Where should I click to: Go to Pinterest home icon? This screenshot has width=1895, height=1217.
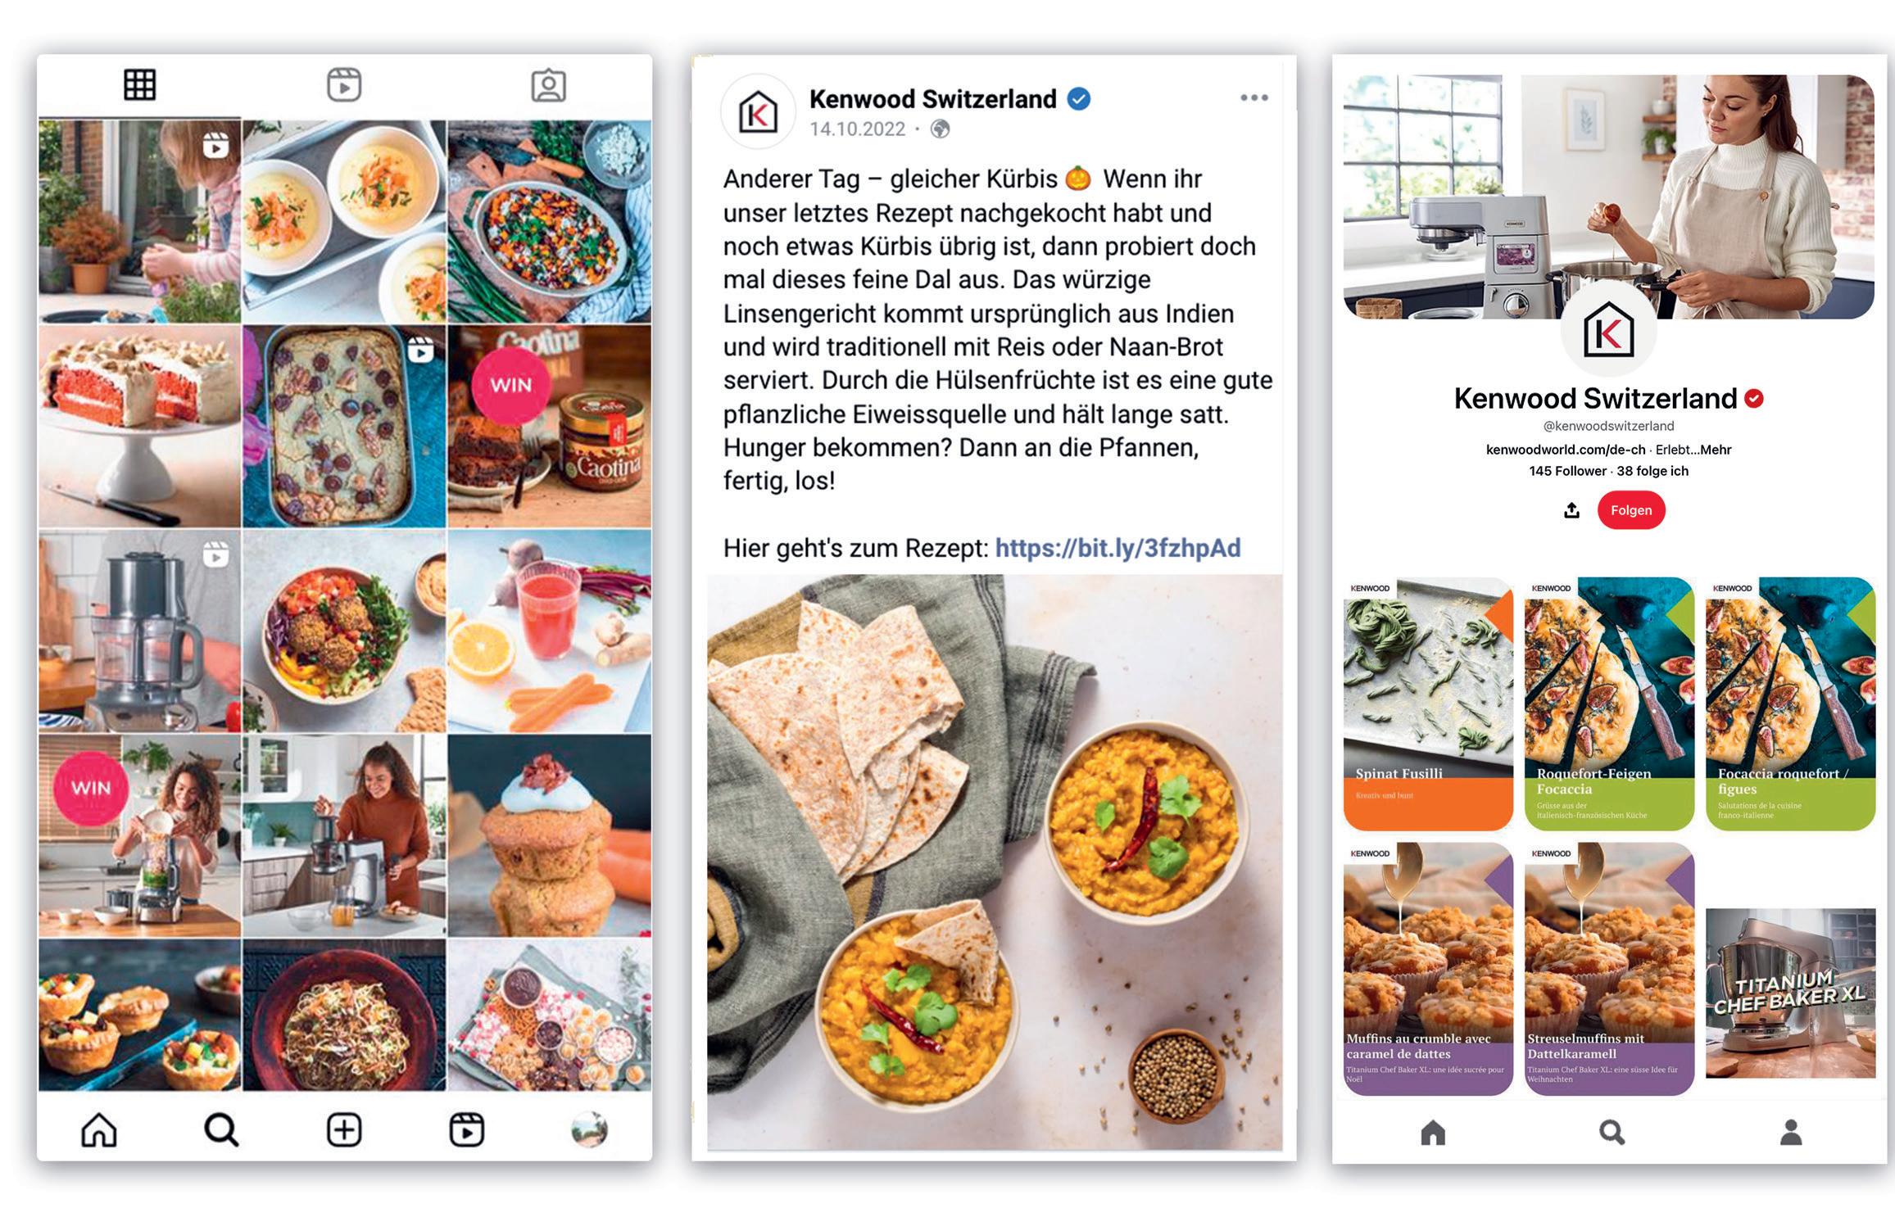coord(1432,1133)
